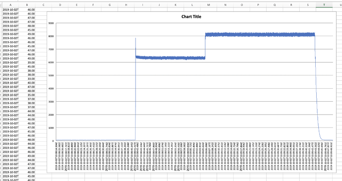Click the Chart Title text
The width and height of the screenshot is (342, 181).
[x=191, y=16]
